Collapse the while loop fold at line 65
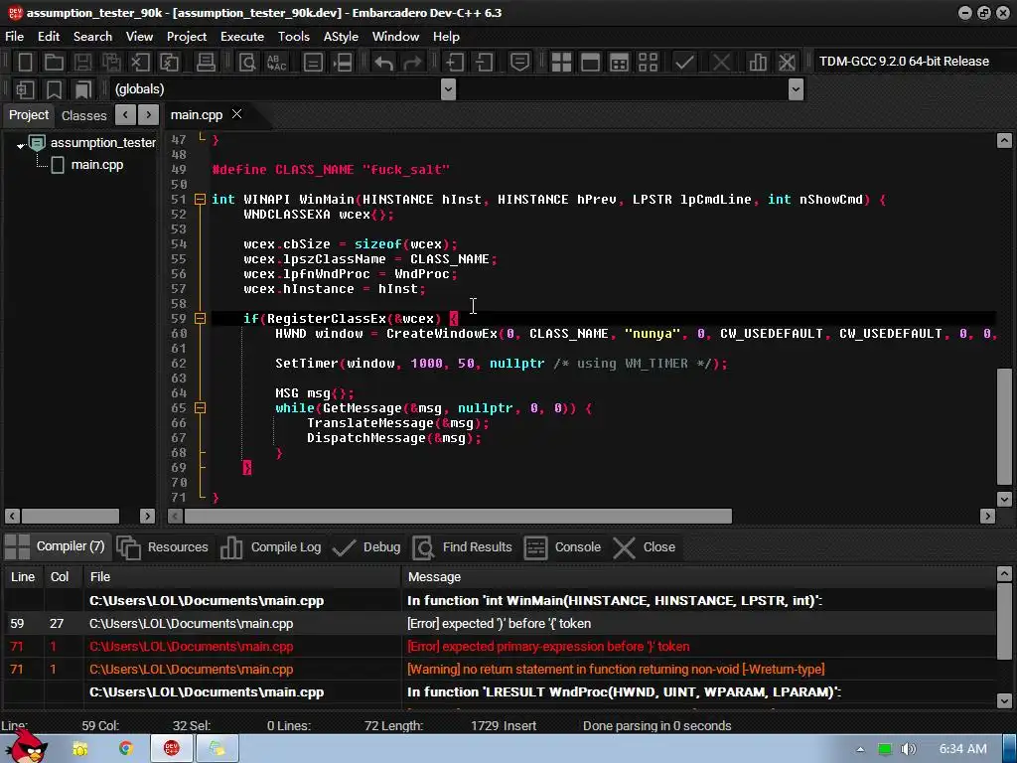Image resolution: width=1017 pixels, height=763 pixels. (x=200, y=408)
